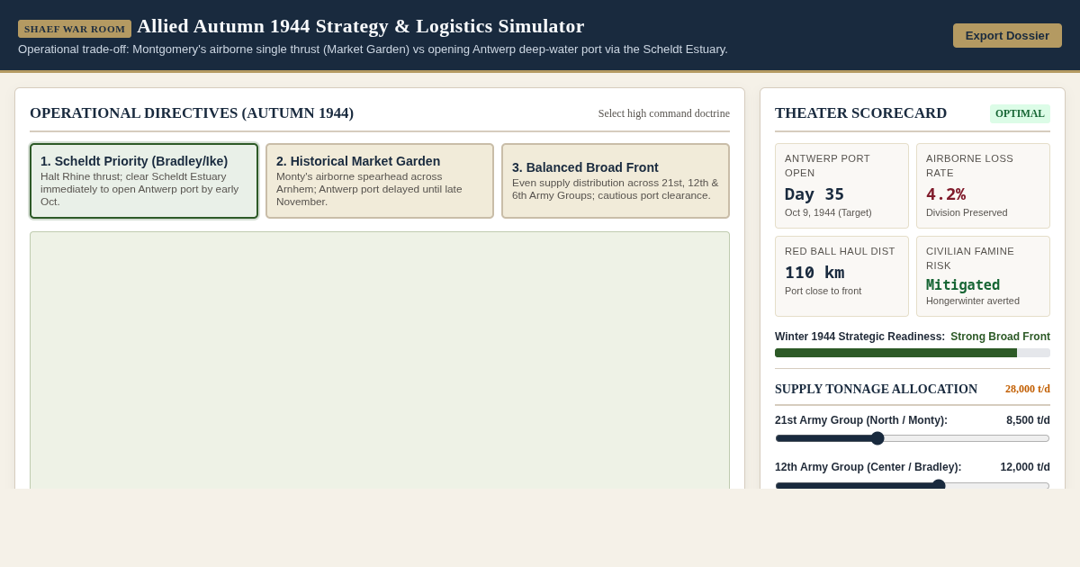1080x567 pixels.
Task: Click the 'Day 35' value
Action: 814,193
